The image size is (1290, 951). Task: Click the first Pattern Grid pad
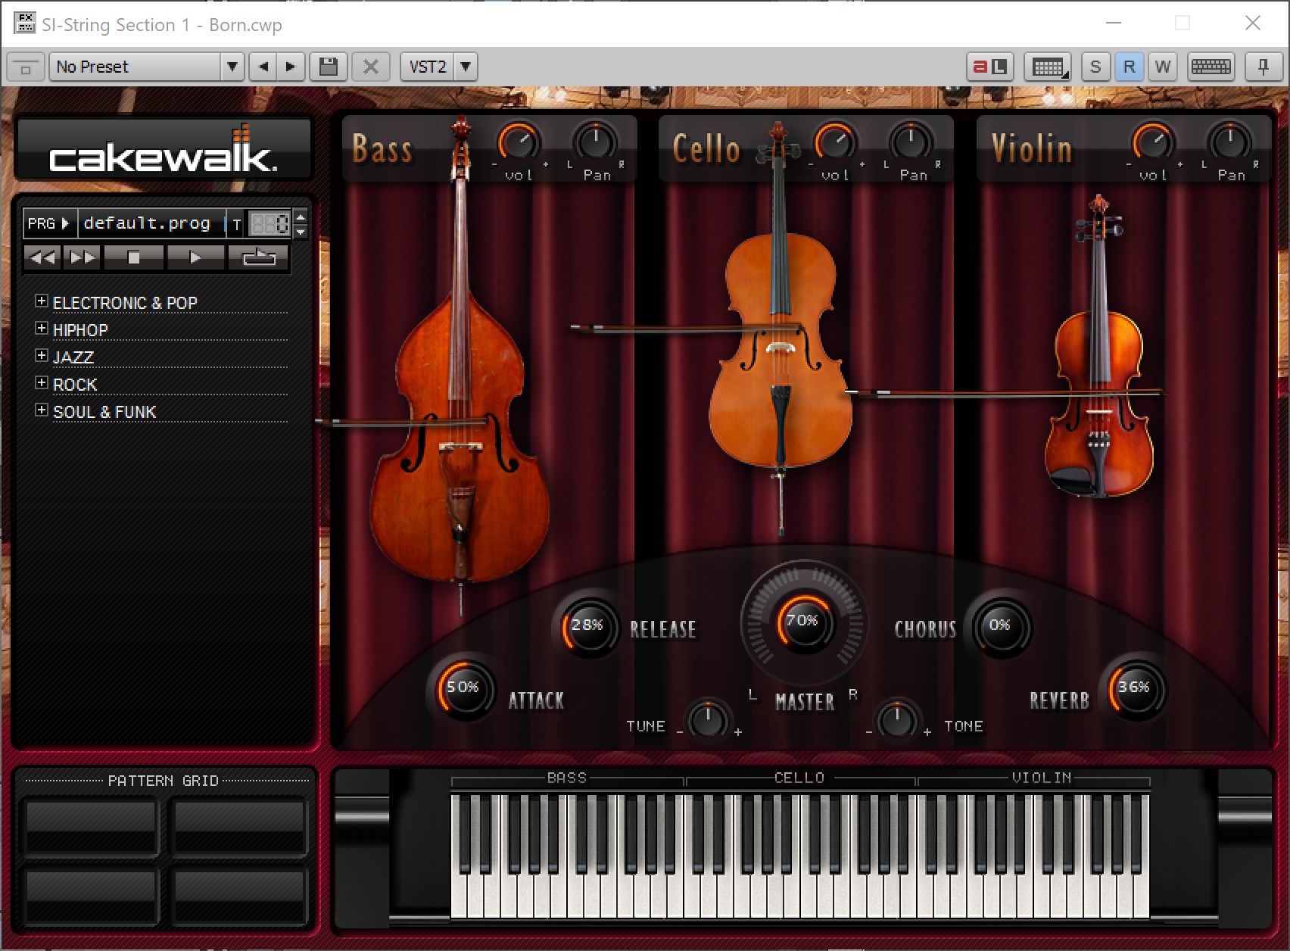[x=91, y=825]
